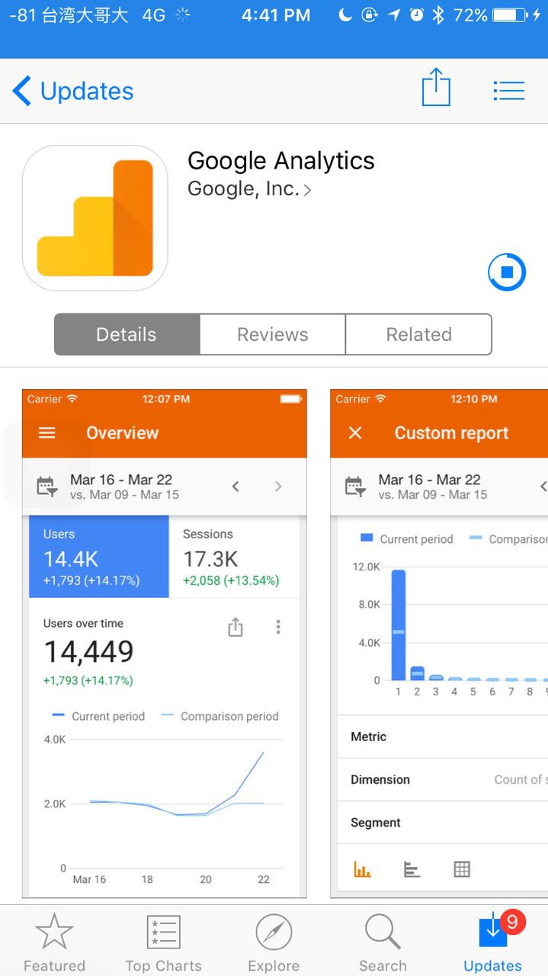548x976 pixels.
Task: Tap the rotation lock icon in status bar
Action: (370, 15)
